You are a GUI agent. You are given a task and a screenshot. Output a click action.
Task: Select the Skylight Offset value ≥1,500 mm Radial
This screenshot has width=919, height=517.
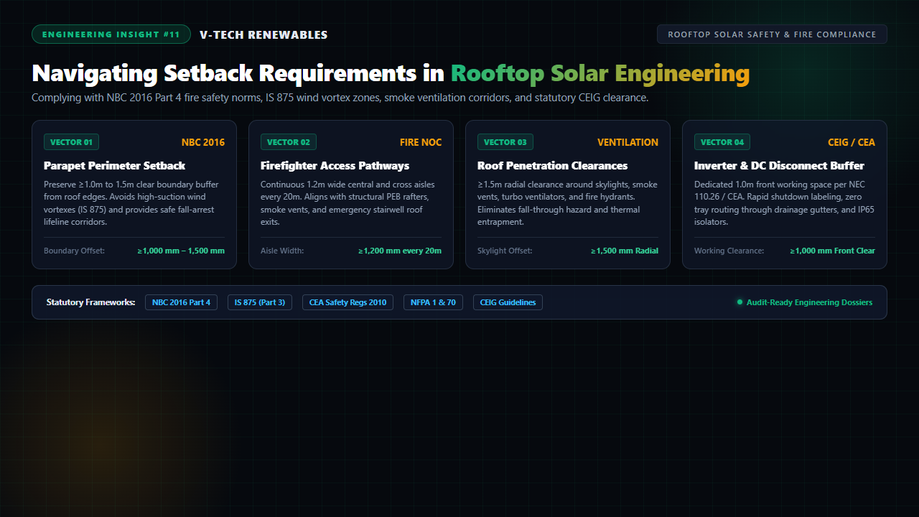click(625, 251)
